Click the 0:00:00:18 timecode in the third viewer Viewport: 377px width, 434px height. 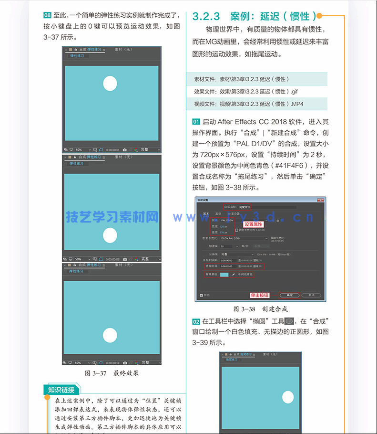[112, 362]
